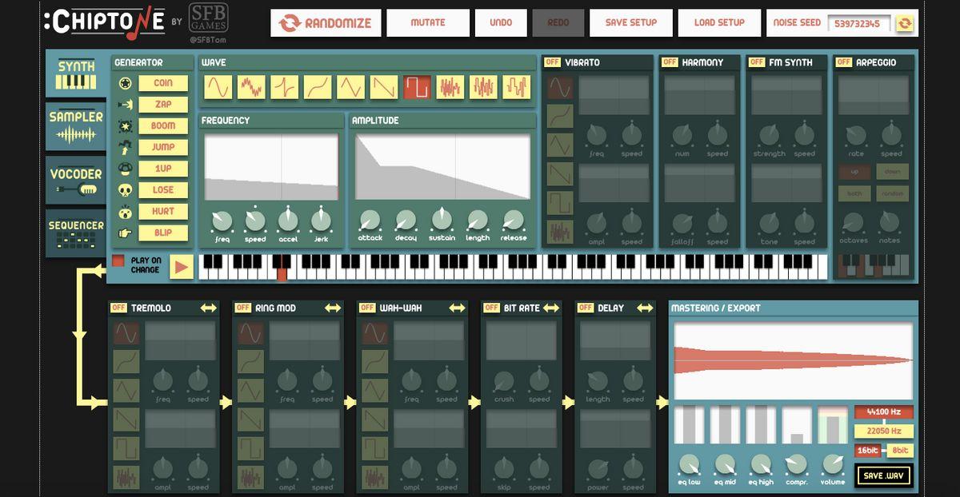Select 8bit depth option
The width and height of the screenshot is (960, 497).
click(x=900, y=451)
